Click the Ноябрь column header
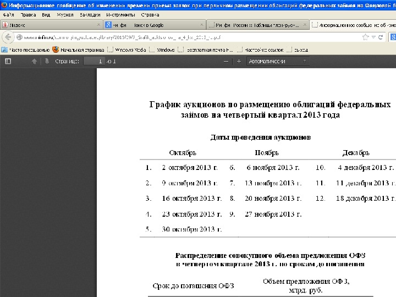Screen dimensions: 396x297 [x=267, y=153]
